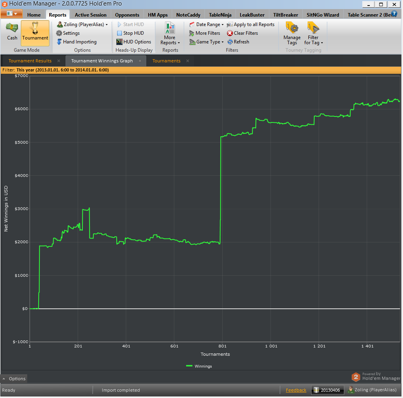Open the Tournament Results tab

[x=30, y=61]
